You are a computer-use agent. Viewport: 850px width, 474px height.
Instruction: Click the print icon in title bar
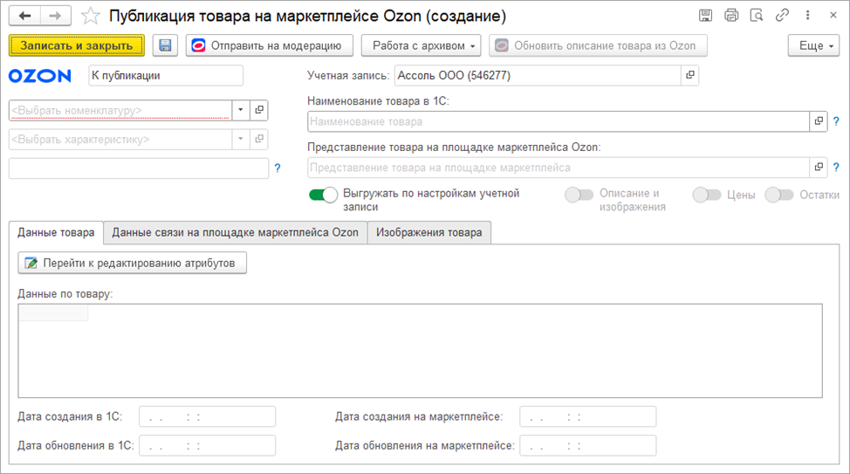pos(731,16)
